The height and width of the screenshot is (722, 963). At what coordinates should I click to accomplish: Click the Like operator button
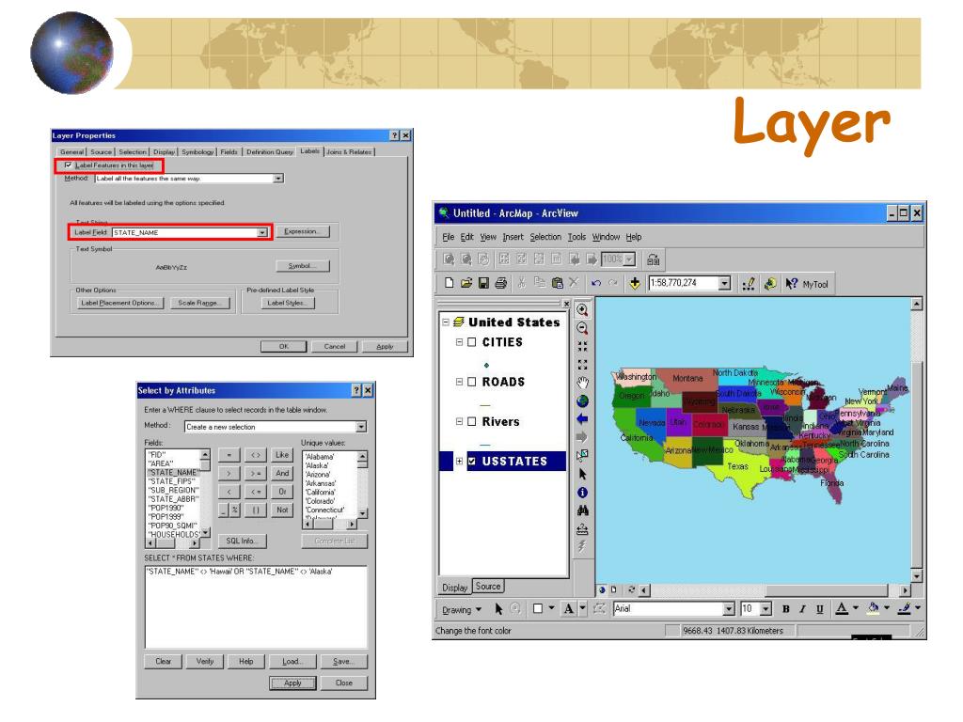click(x=282, y=455)
